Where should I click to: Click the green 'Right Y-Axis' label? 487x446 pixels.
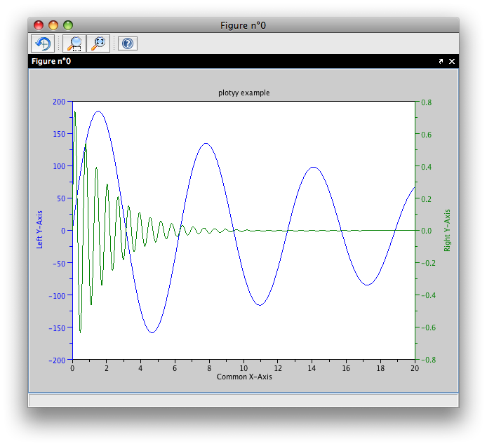point(448,230)
